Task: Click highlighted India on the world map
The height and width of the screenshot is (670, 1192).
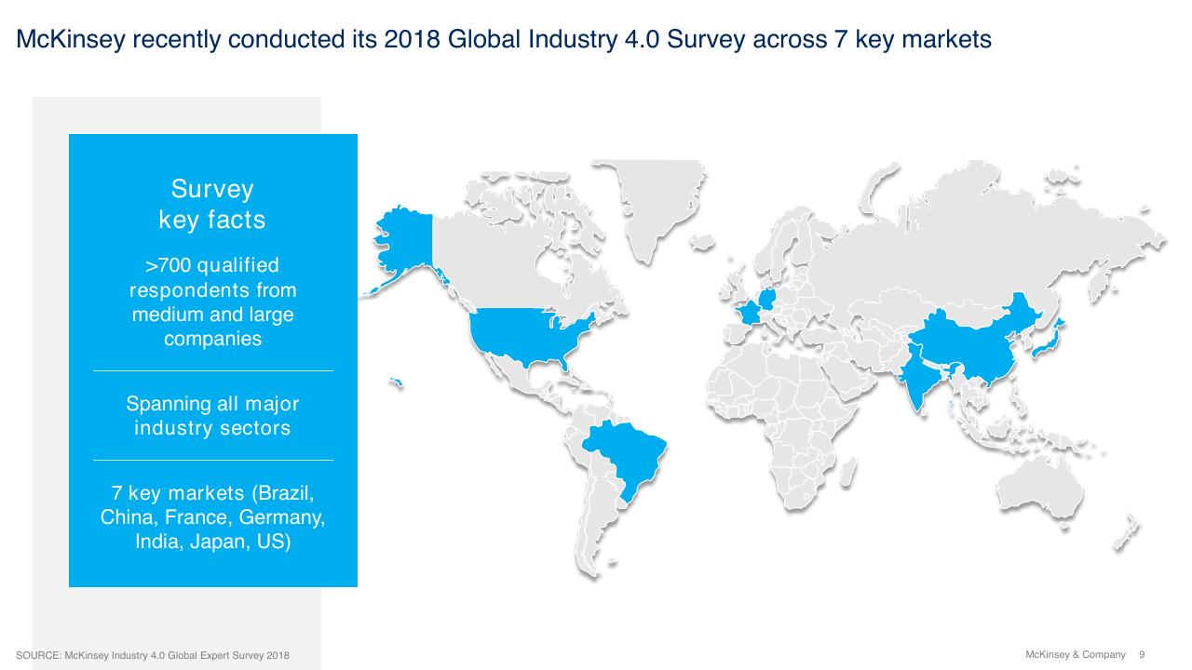Action: pos(922,380)
